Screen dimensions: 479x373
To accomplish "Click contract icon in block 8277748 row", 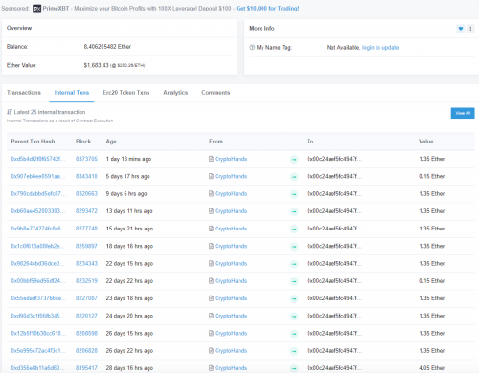I will click(x=211, y=229).
